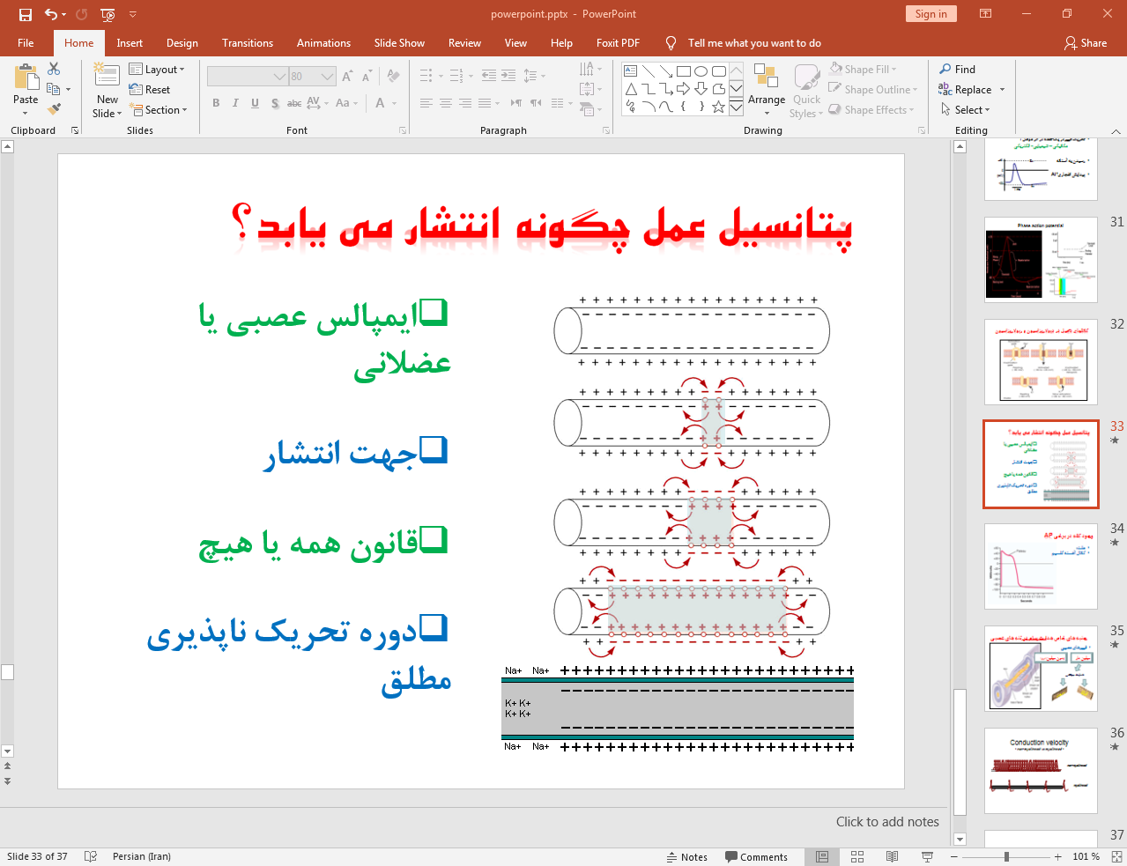Click the Sign in button
1127x866 pixels.
pyautogui.click(x=931, y=14)
